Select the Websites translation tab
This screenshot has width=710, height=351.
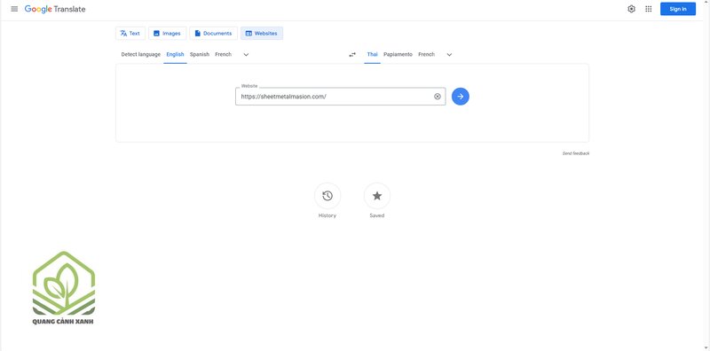(x=262, y=34)
